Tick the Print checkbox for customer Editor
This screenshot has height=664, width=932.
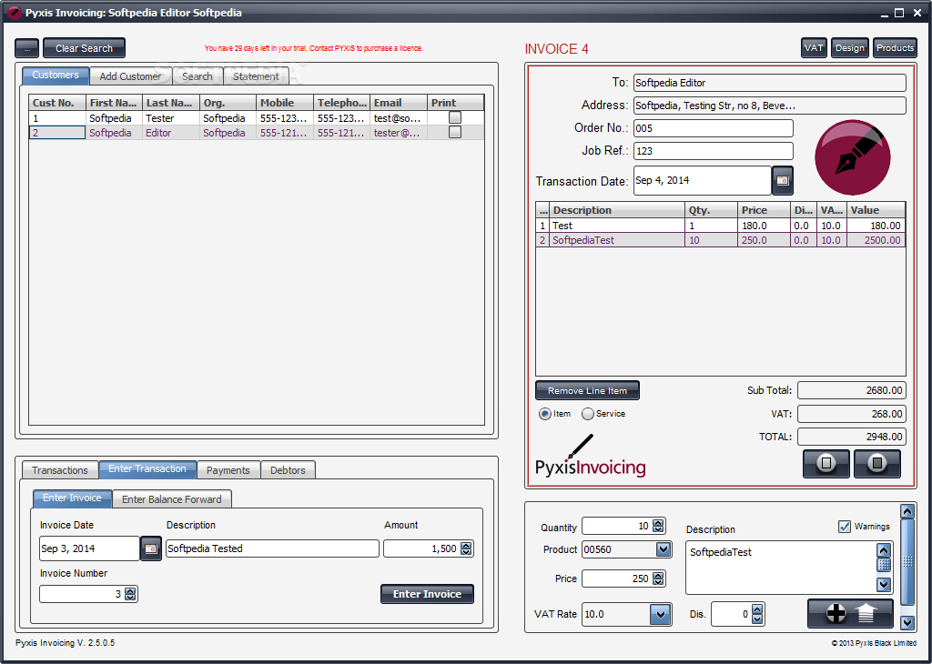455,132
